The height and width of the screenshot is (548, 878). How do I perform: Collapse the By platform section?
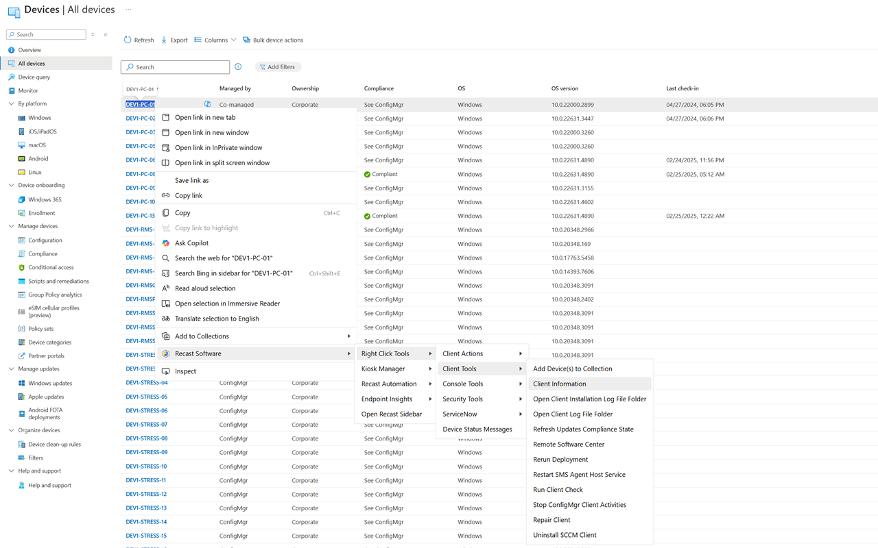click(x=11, y=104)
